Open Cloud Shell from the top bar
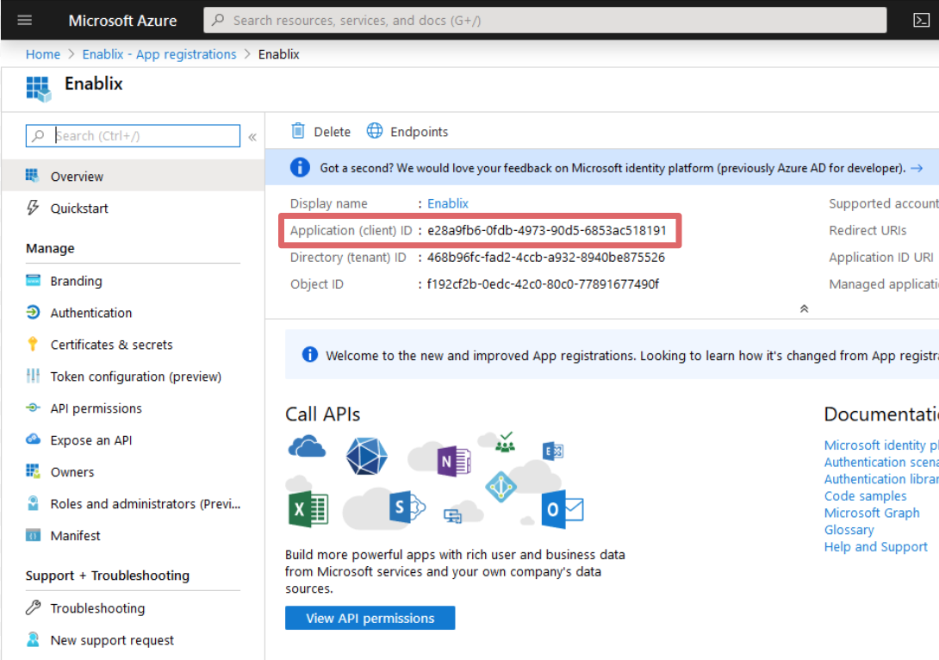Viewport: 939px width, 660px height. coord(921,21)
